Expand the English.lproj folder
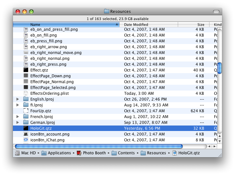 tap(17, 99)
